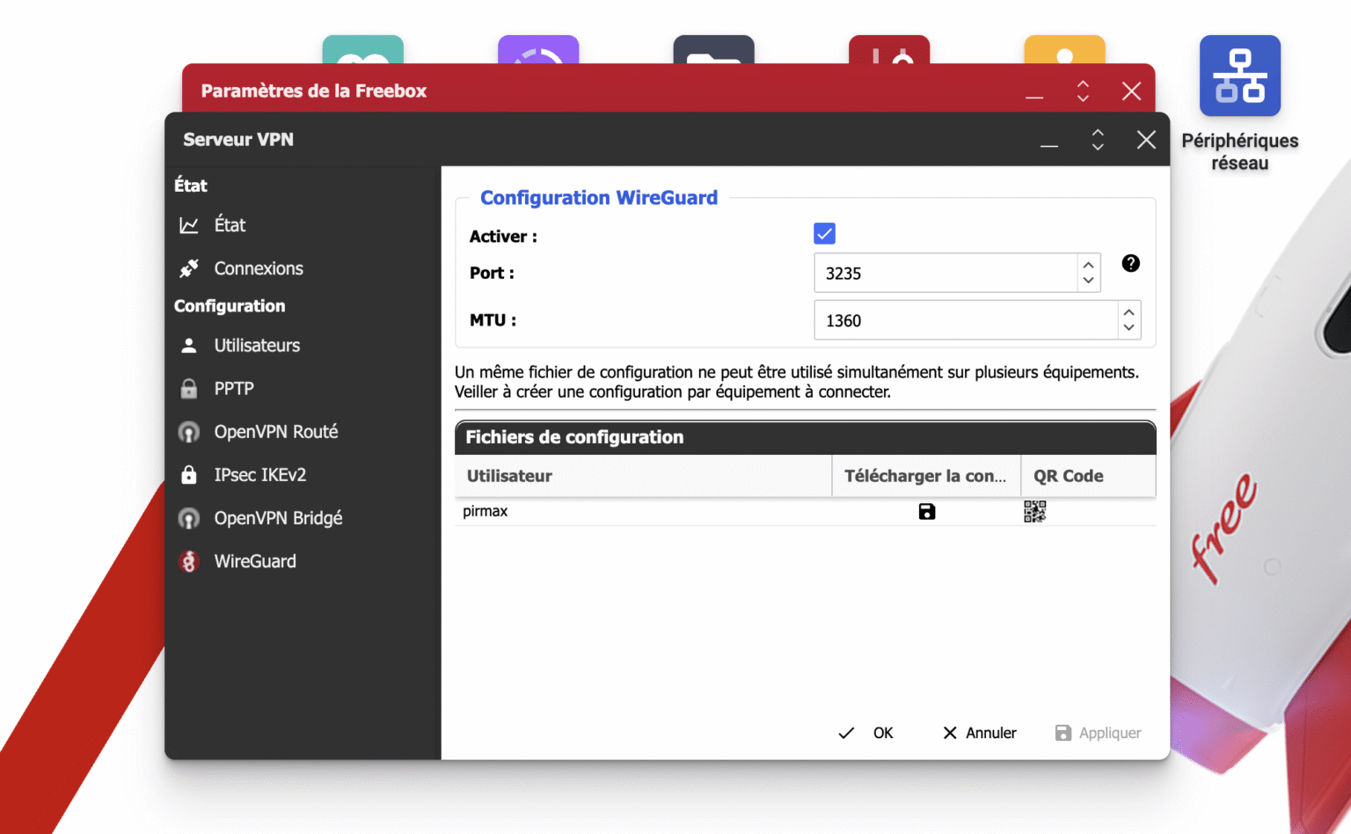Click the Annuler button

point(979,733)
